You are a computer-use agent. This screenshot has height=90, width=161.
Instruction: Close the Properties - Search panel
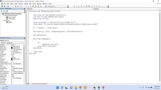click(x=24, y=38)
